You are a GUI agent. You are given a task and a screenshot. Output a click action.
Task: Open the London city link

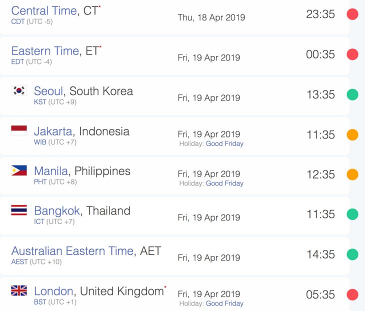point(53,291)
